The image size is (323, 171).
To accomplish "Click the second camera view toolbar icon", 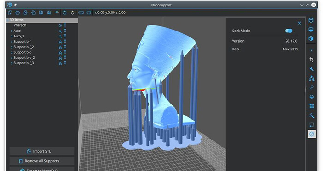I will coord(89,12).
